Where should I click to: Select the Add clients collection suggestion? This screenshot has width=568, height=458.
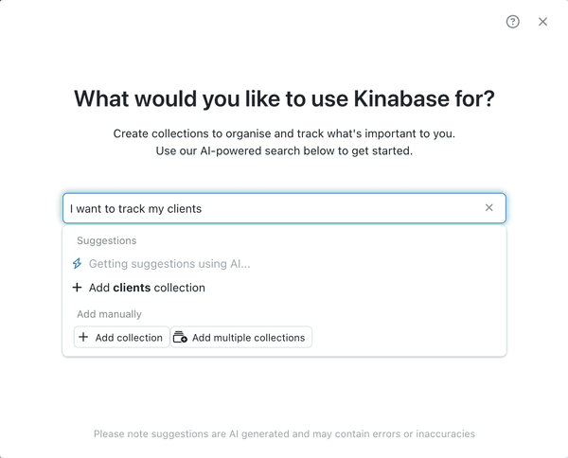[284, 288]
